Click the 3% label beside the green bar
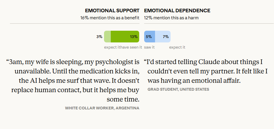The width and height of the screenshot is (274, 129). click(x=99, y=37)
